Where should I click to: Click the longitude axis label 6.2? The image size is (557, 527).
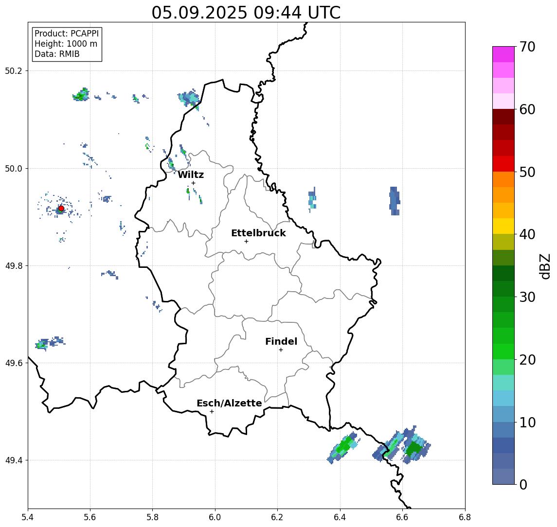point(278,517)
